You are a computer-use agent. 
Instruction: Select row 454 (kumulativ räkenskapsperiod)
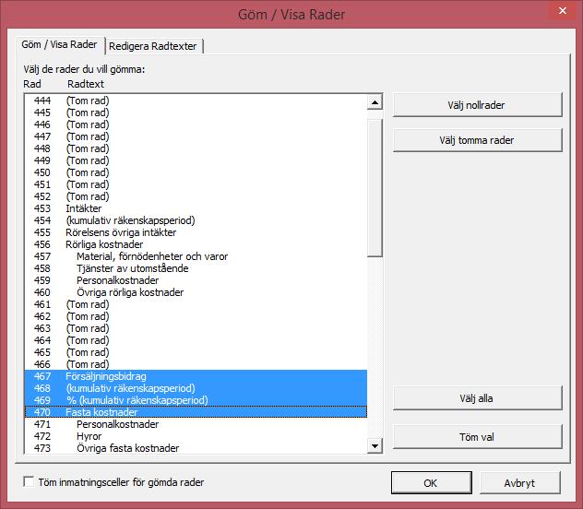point(196,220)
